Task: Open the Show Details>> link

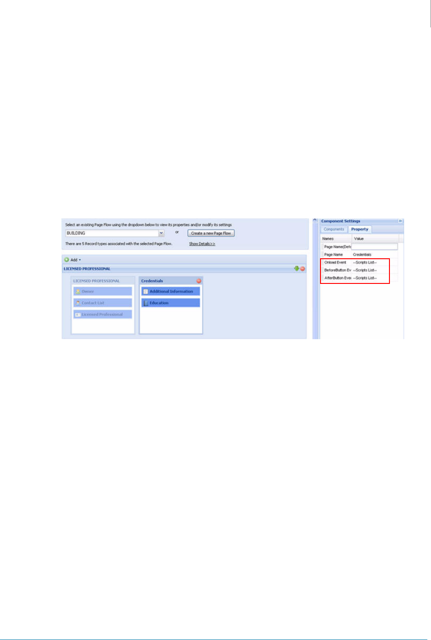Action: coord(202,244)
